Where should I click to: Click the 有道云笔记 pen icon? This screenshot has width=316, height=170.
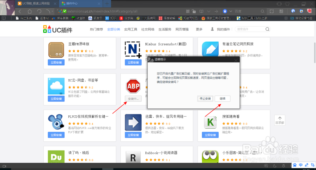click(210, 49)
